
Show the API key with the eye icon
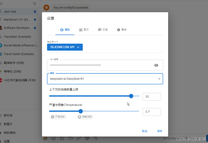[156, 65]
